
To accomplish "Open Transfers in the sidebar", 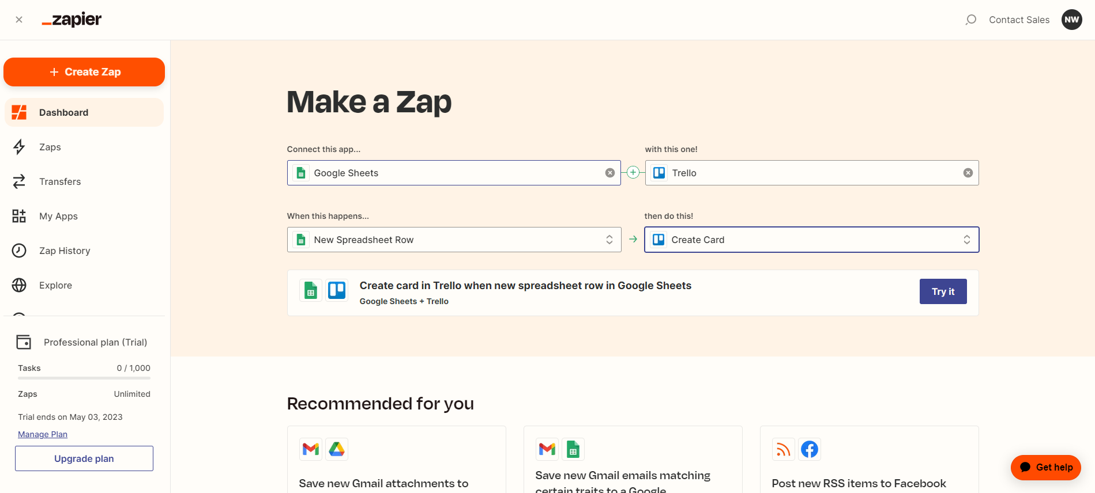I will click(x=84, y=181).
